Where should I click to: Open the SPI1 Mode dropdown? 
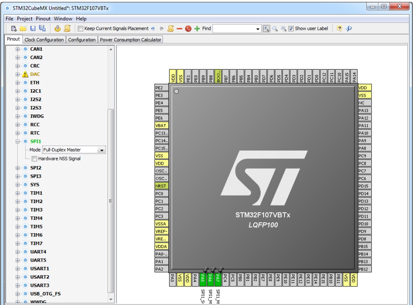point(102,150)
